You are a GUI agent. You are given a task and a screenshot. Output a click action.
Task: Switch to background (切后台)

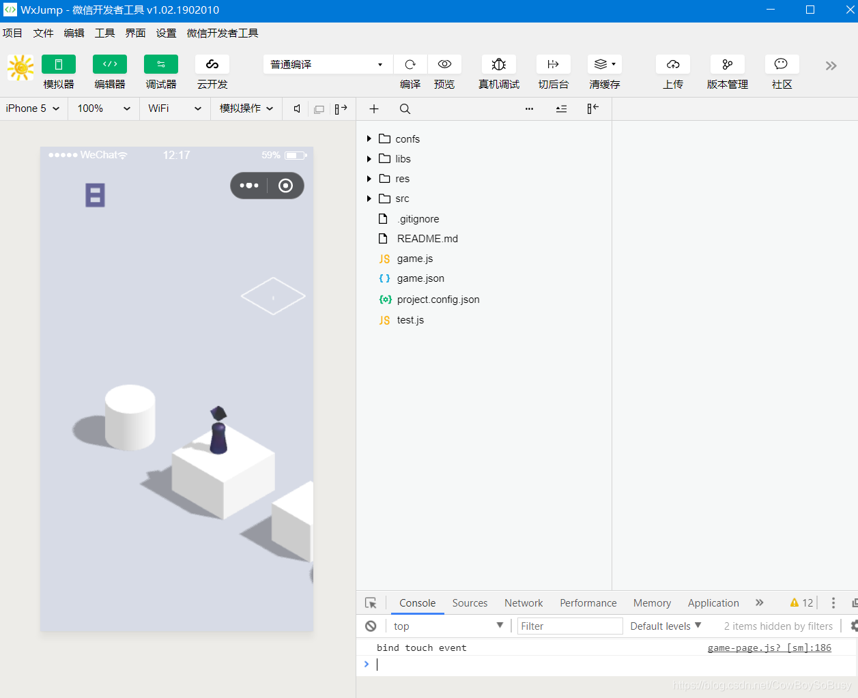coord(554,64)
